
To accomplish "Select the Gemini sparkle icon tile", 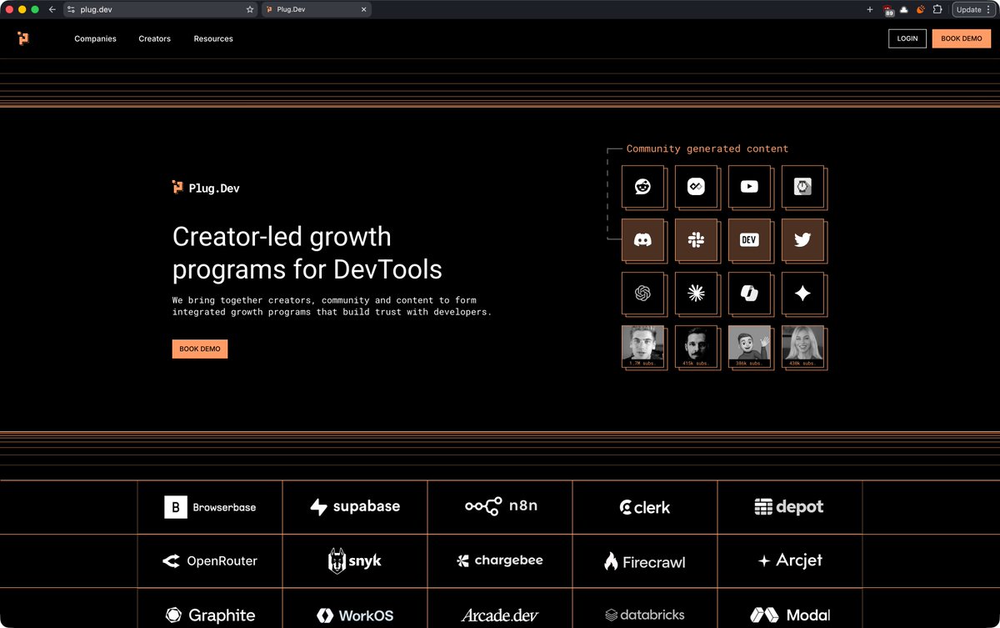I will pos(802,294).
